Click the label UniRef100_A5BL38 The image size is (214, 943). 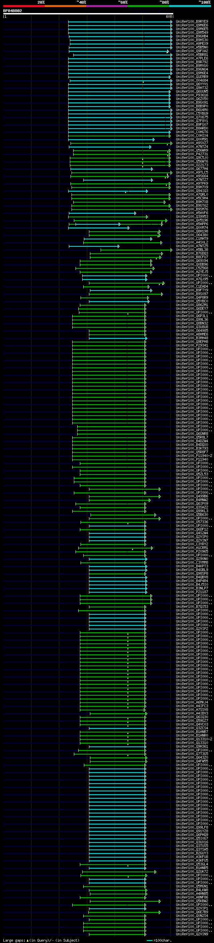(x=192, y=250)
